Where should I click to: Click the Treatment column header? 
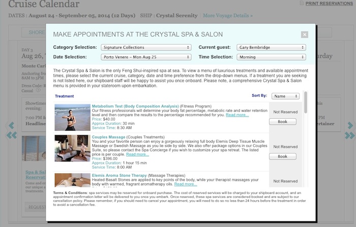(x=64, y=96)
